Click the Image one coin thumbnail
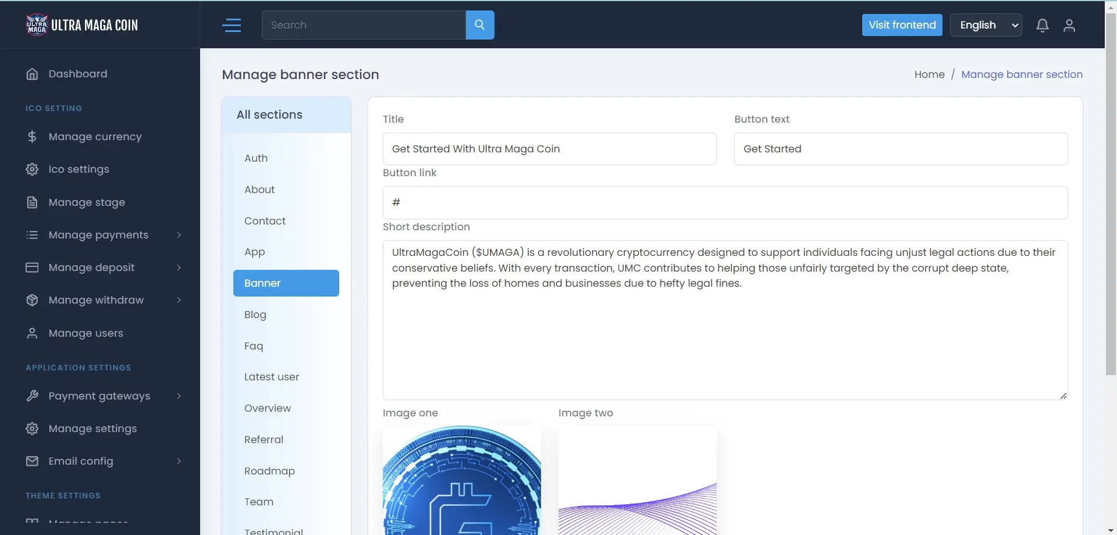Viewport: 1117px width, 535px height. tap(461, 480)
